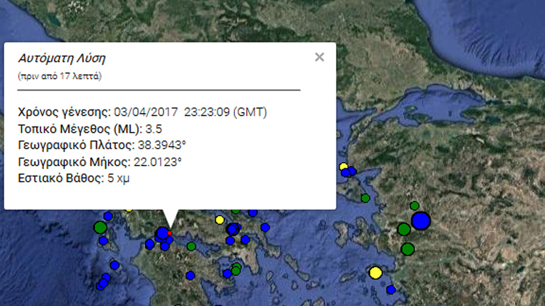The height and width of the screenshot is (306, 545).
Task: Click the 'Χρόνος γένεσης: 03/04/2017 23:23:09 (GMT)' line
Action: pos(142,112)
